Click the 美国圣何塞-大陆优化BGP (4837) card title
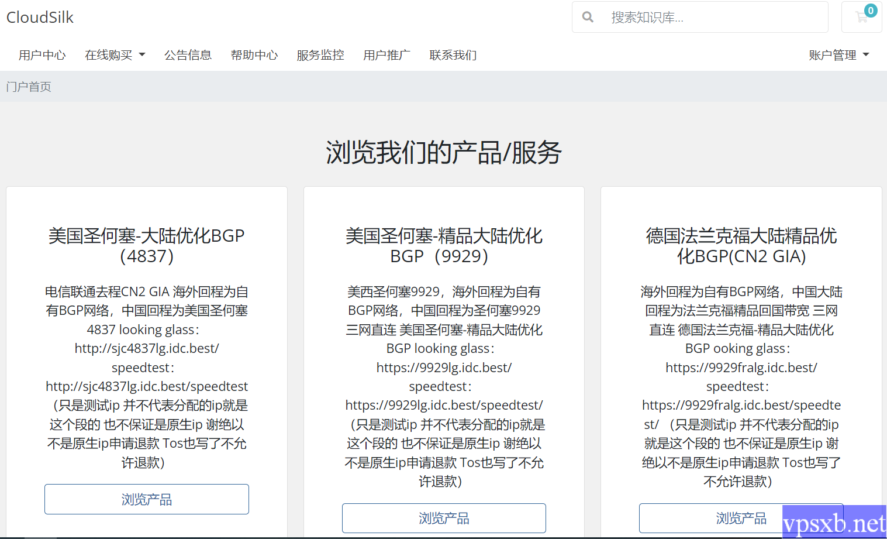This screenshot has width=887, height=539. (147, 246)
